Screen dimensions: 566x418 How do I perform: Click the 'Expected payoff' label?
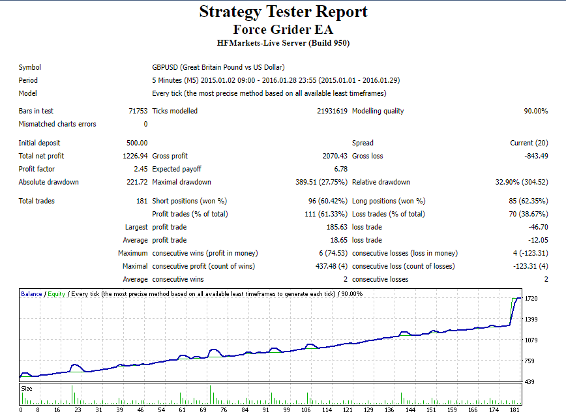pyautogui.click(x=177, y=170)
